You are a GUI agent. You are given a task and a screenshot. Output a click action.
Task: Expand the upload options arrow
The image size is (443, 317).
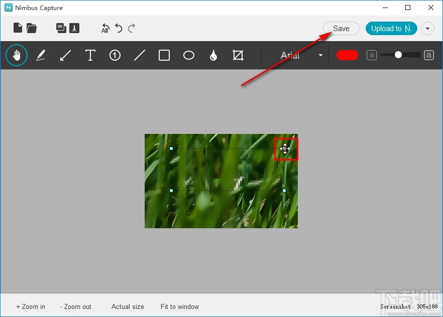point(427,29)
